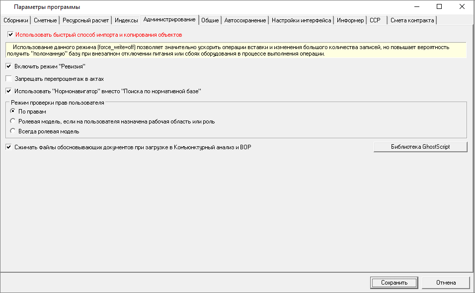Switch to the Общие tab
Viewport: 475px width, 293px height.
(x=210, y=20)
